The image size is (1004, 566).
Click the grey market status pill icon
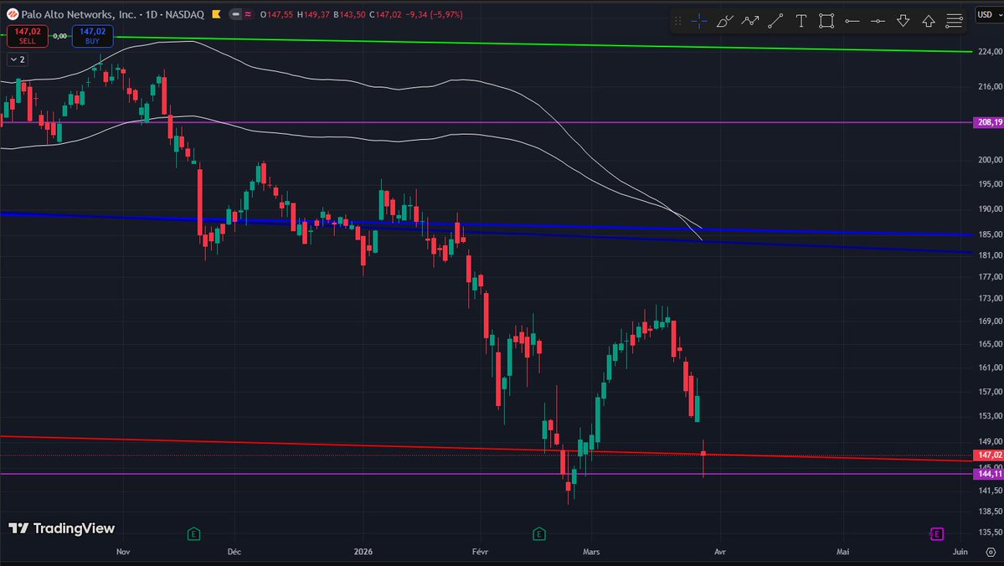(x=236, y=14)
